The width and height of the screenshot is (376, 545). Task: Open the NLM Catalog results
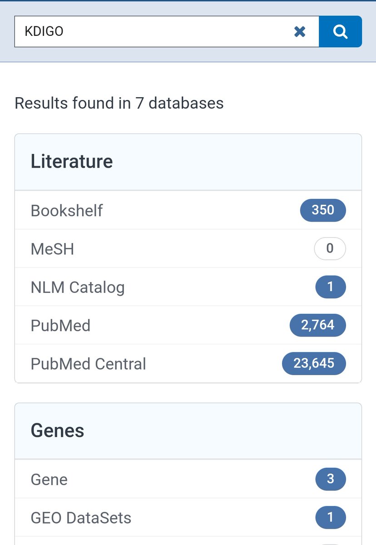click(x=78, y=287)
